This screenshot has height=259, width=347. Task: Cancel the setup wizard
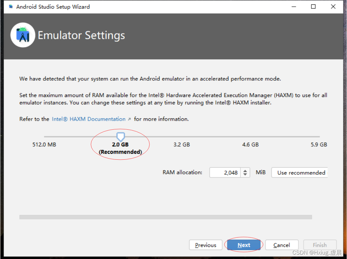pyautogui.click(x=282, y=245)
